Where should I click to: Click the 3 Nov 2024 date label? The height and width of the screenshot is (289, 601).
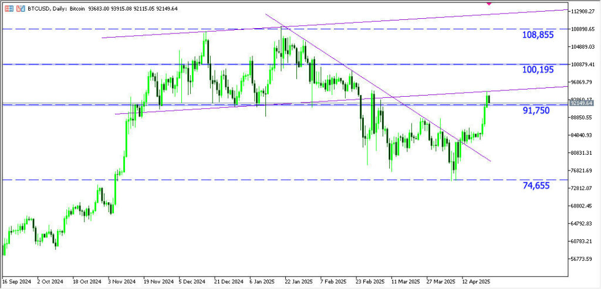click(123, 281)
